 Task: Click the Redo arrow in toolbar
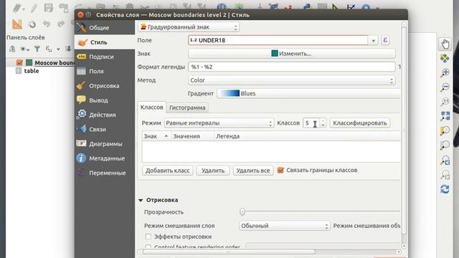coord(61,24)
